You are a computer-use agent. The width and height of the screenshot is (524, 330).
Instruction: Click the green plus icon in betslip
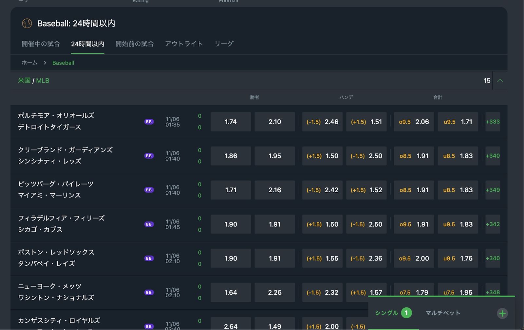coord(502,313)
